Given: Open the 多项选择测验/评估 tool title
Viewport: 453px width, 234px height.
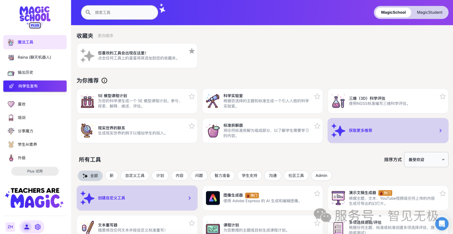Looking at the screenshot, I should pyautogui.click(x=365, y=222).
